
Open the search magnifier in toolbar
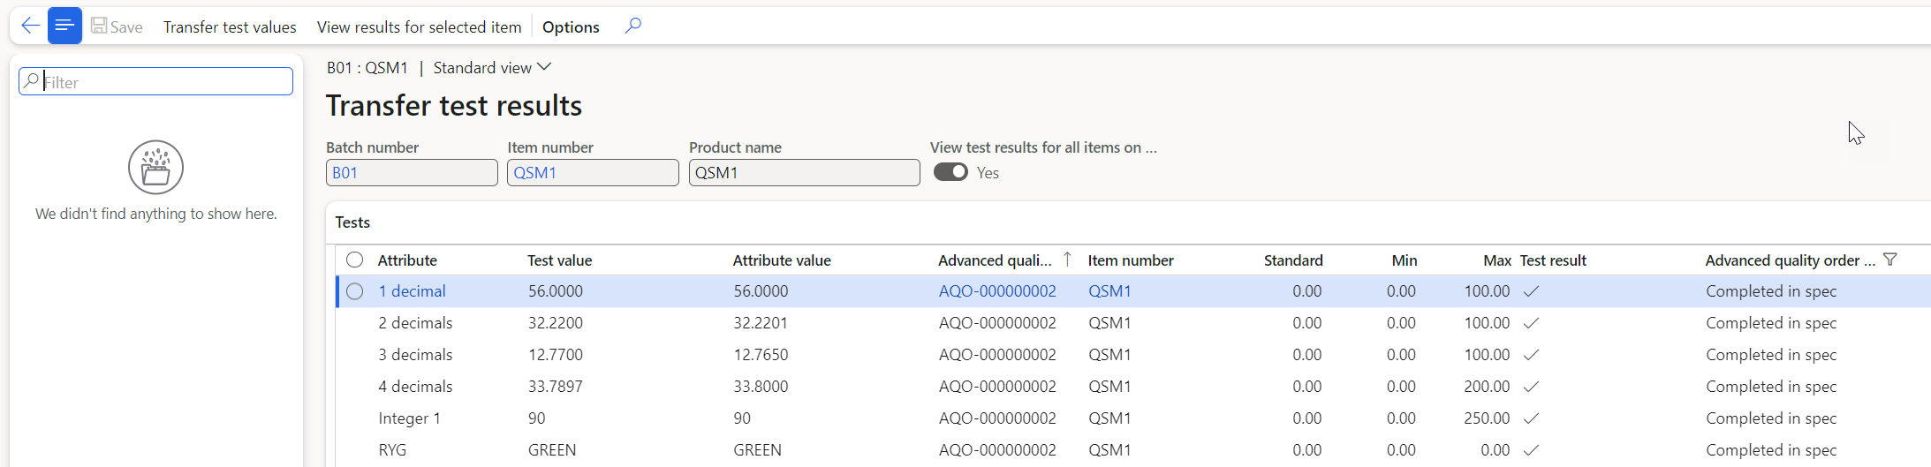632,26
